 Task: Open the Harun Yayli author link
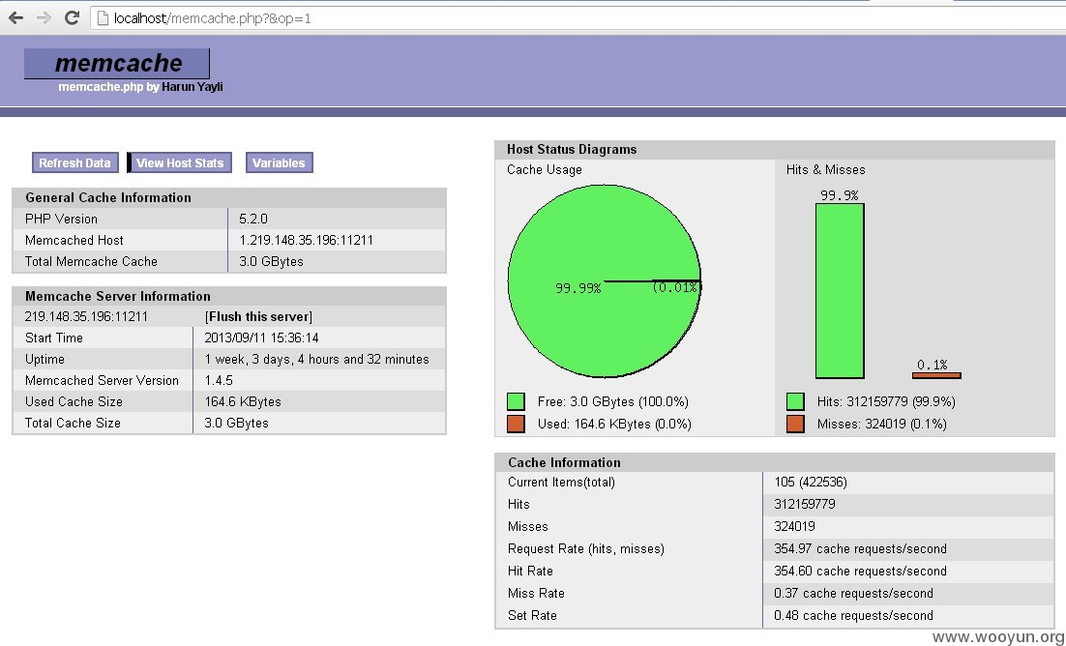click(x=192, y=87)
